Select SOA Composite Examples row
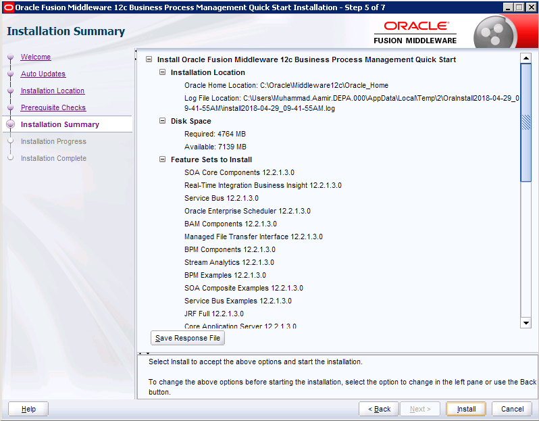539x421 pixels. tap(244, 288)
